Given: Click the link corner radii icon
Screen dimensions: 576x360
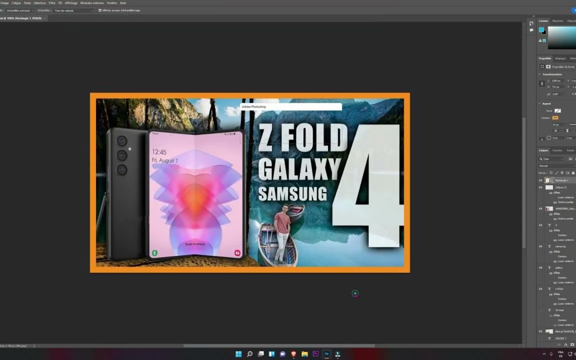Looking at the screenshot, I should 542,139.
